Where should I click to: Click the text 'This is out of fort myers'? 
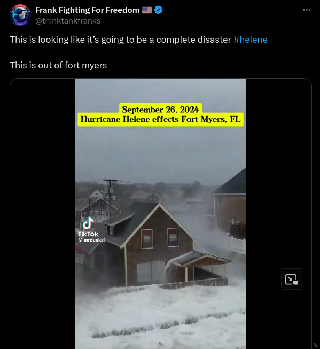[58, 65]
